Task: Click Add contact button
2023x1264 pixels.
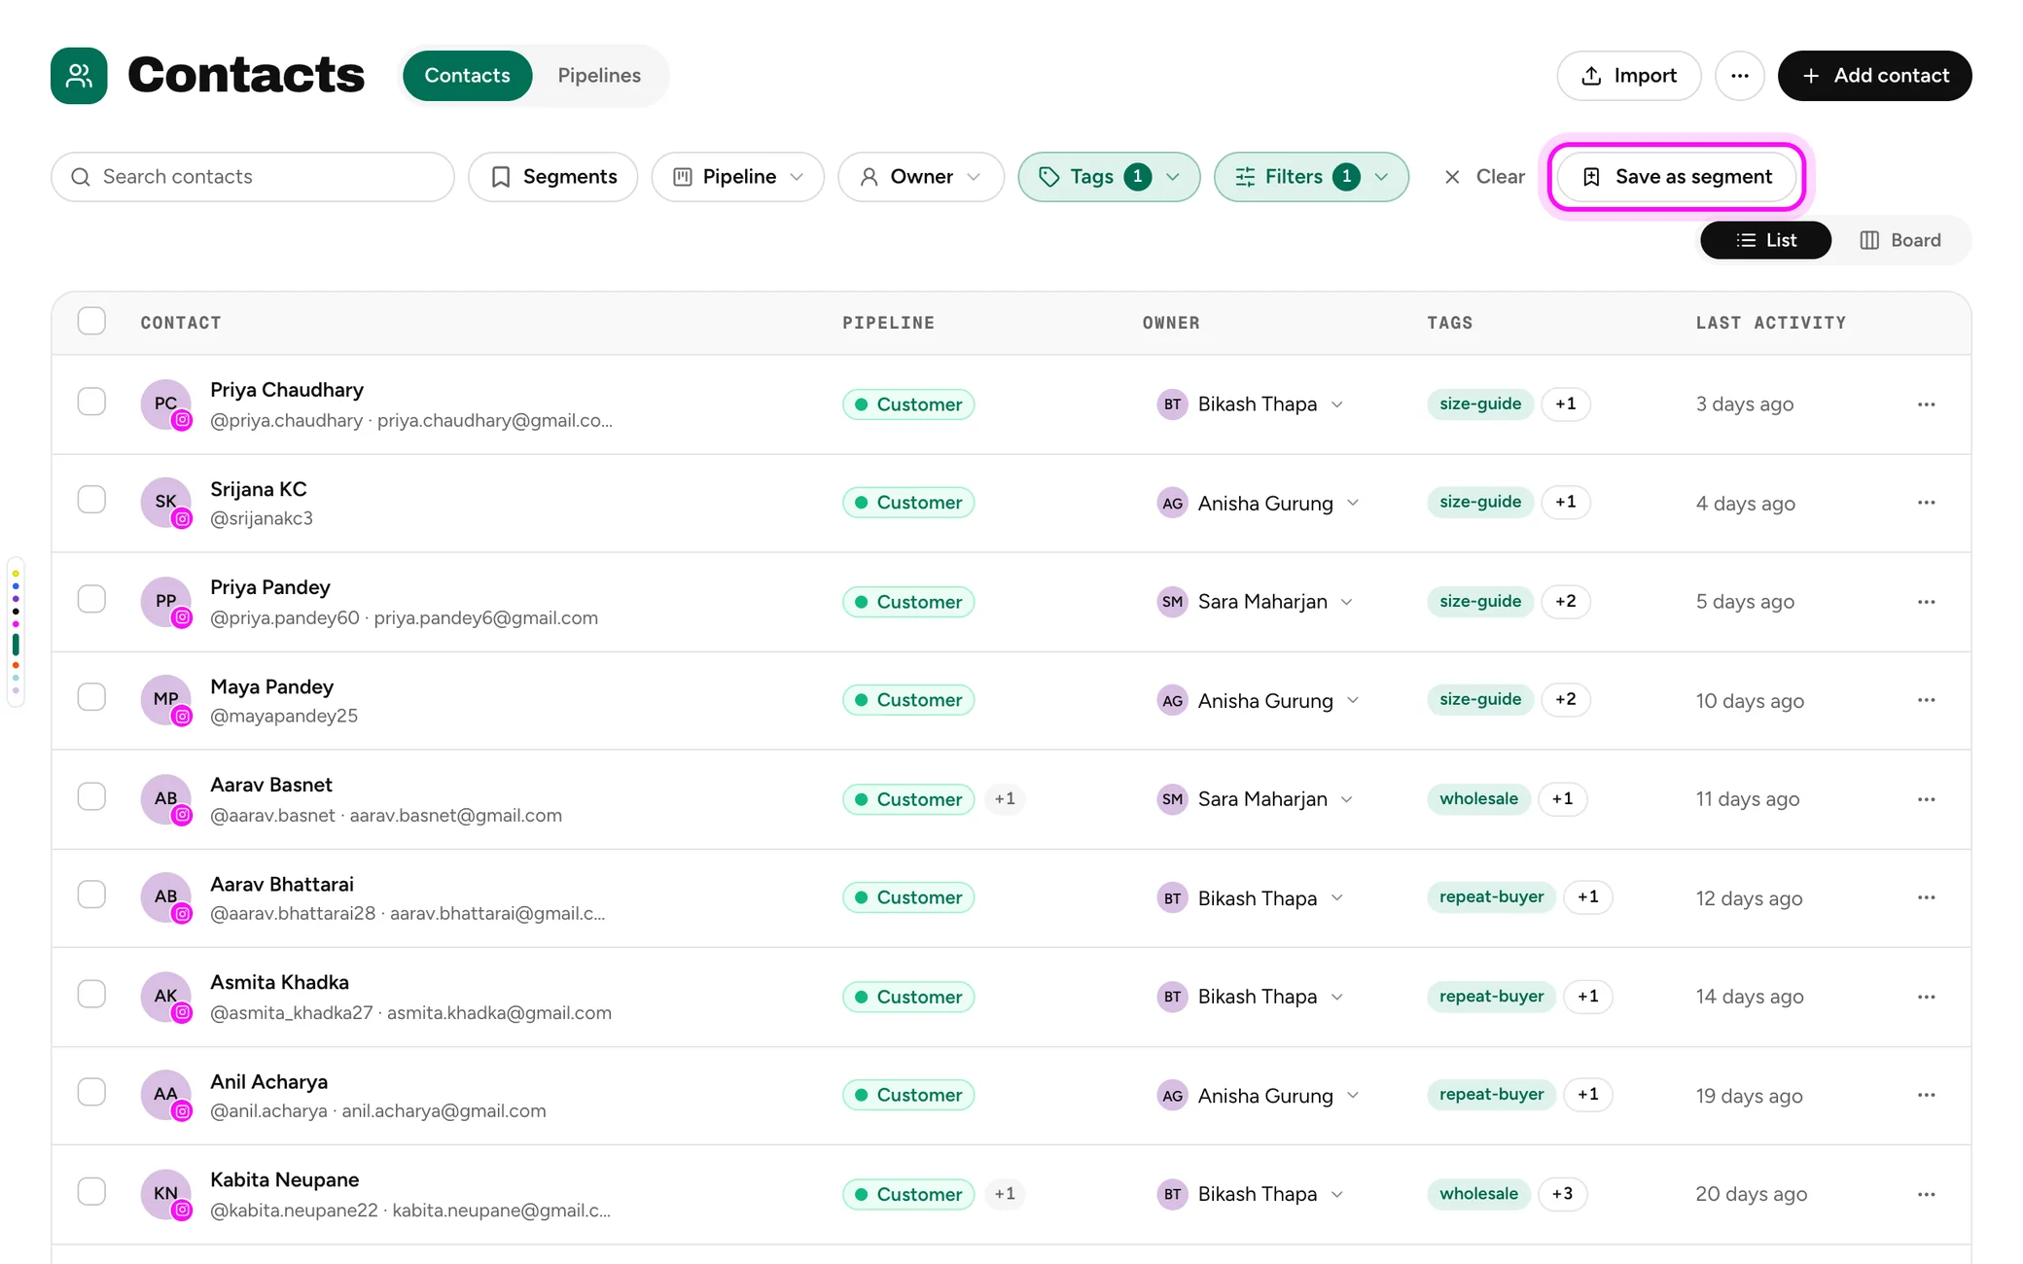Action: click(x=1874, y=76)
